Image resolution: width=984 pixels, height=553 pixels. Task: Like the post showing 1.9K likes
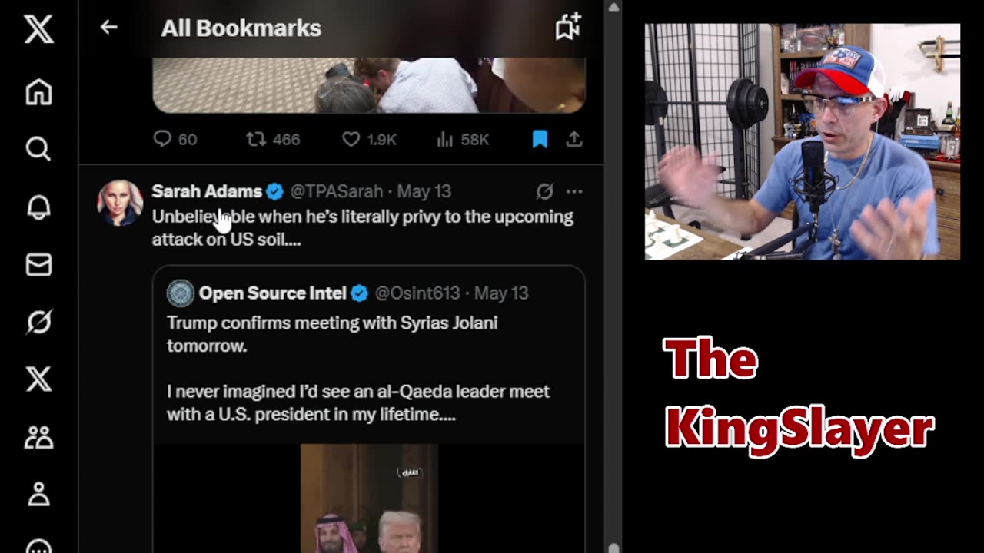(x=370, y=139)
